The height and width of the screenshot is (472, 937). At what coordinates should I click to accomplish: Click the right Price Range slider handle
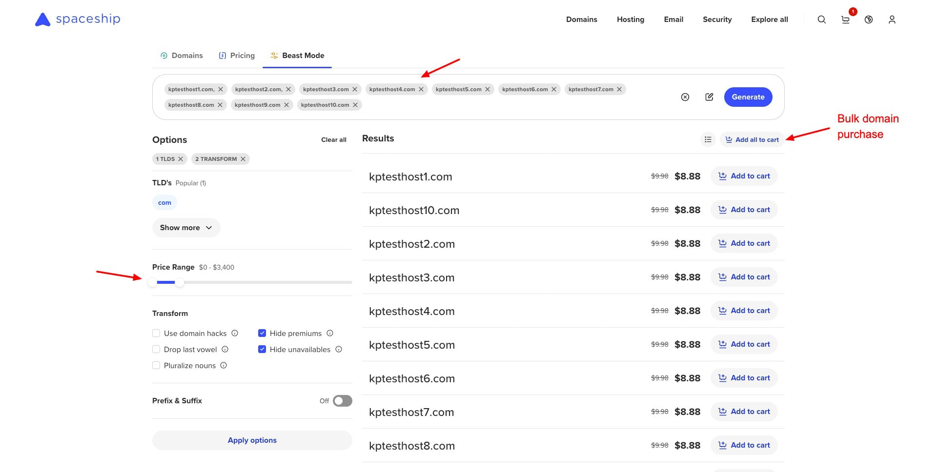(x=180, y=282)
